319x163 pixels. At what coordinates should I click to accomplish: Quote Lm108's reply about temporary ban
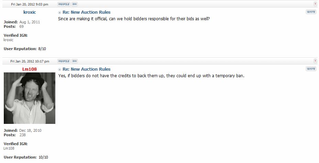(x=311, y=69)
